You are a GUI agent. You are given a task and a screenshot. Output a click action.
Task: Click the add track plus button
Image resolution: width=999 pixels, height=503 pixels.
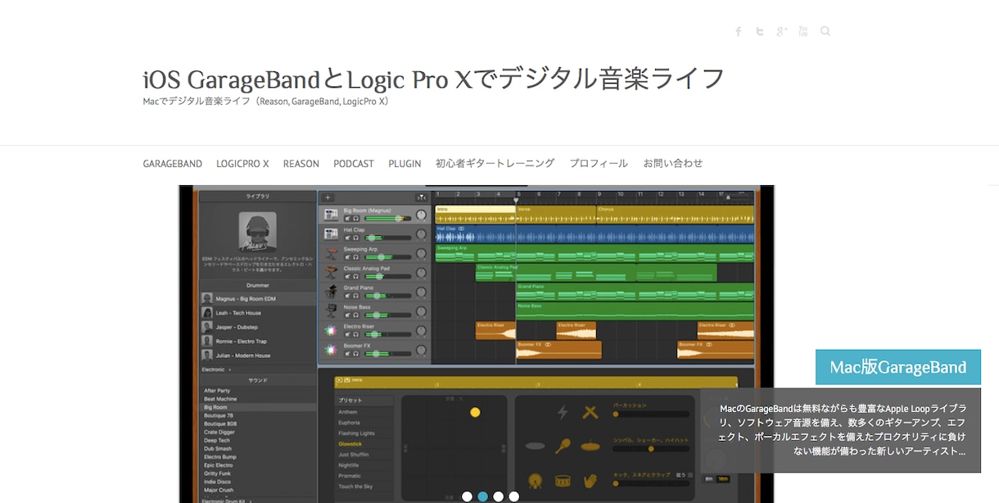point(328,197)
